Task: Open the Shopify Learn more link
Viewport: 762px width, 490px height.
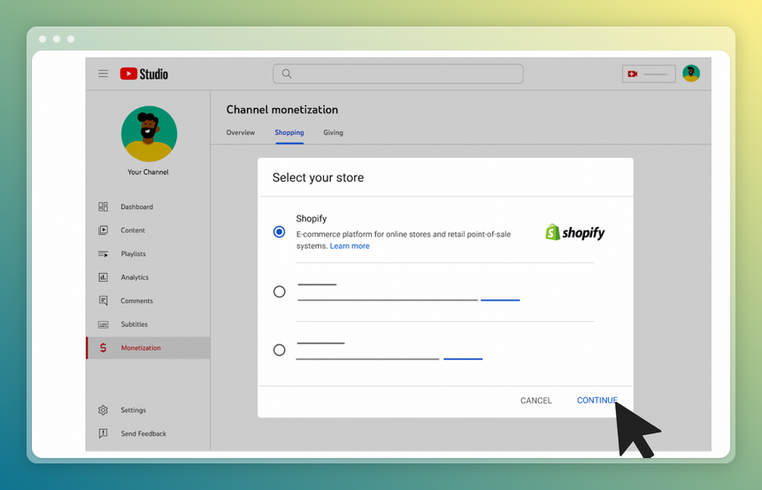Action: coord(350,246)
